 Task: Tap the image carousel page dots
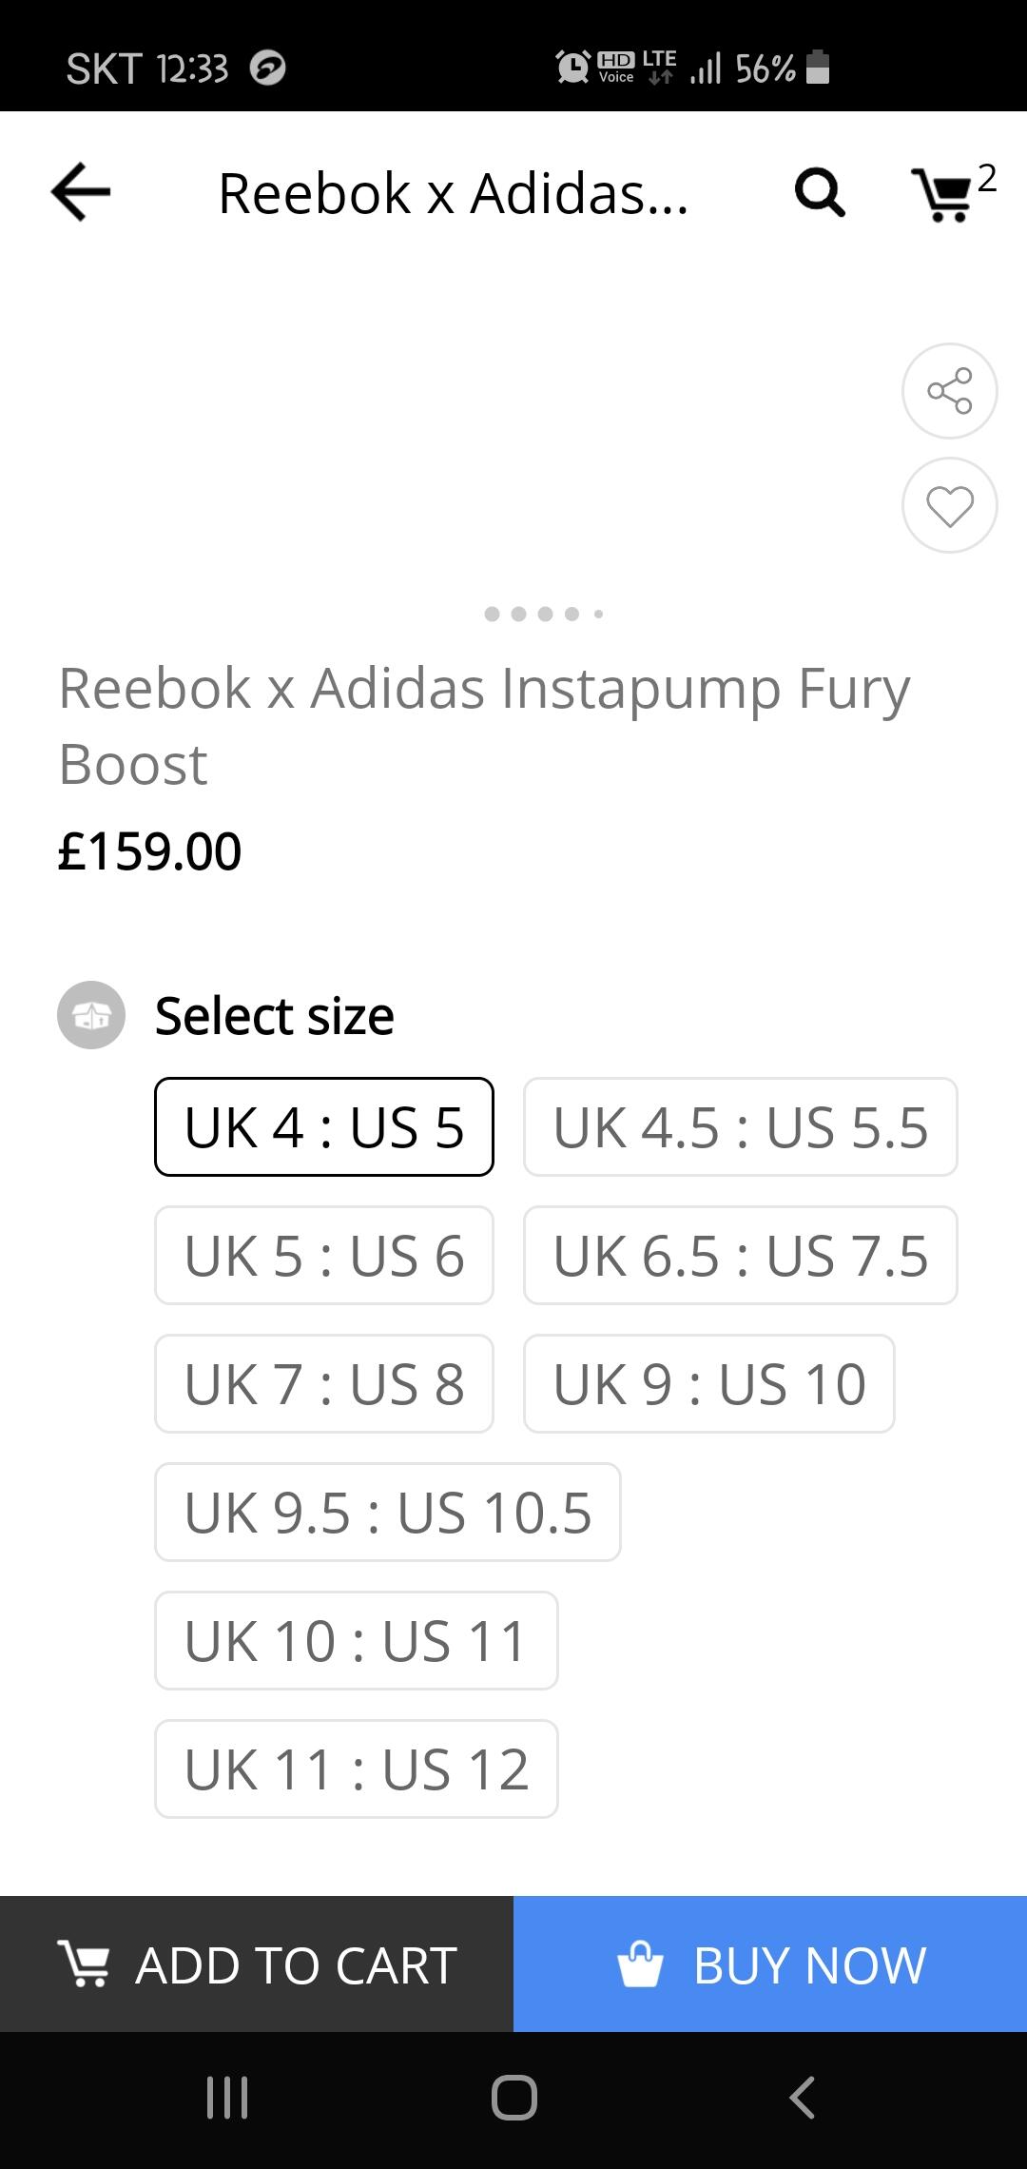544,614
